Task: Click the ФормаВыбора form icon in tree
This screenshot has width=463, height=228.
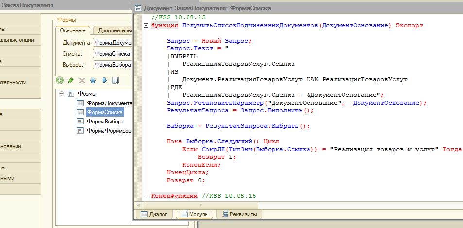Action: (81, 122)
